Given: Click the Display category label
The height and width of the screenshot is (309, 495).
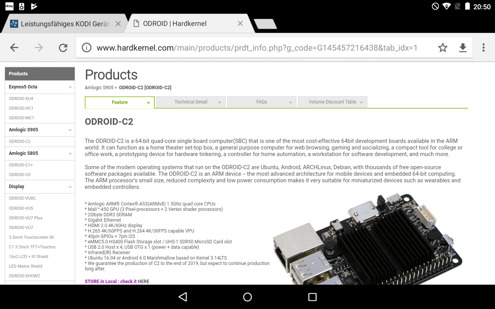Looking at the screenshot, I should (17, 187).
